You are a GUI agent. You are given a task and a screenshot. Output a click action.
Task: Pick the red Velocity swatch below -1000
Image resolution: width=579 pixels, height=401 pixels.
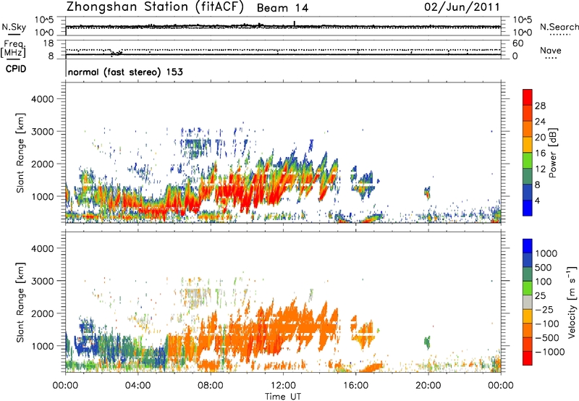(528, 358)
